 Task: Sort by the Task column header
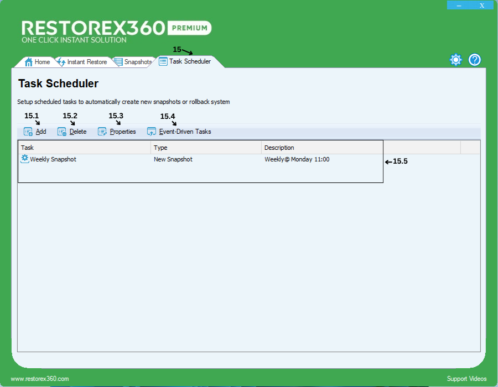coord(84,148)
